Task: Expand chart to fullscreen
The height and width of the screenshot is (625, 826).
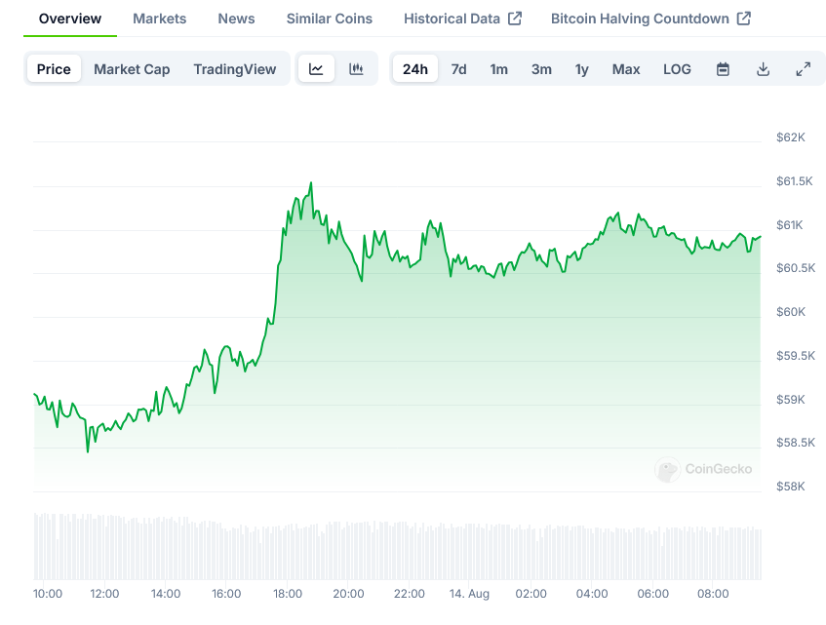Action: (x=803, y=69)
